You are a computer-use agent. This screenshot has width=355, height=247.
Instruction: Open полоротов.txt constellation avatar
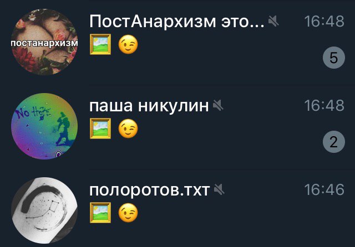click(44, 210)
